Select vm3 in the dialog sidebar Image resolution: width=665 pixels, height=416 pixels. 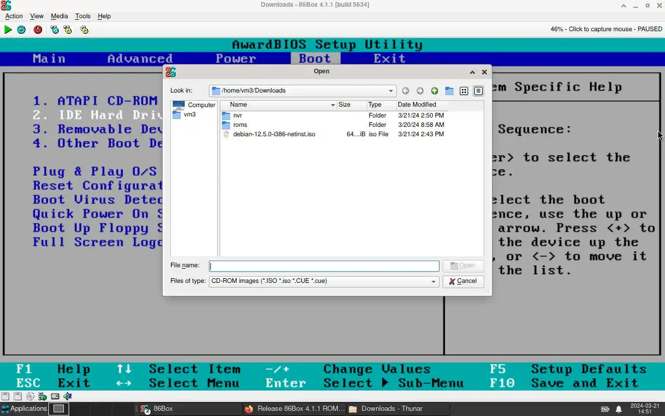point(184,114)
